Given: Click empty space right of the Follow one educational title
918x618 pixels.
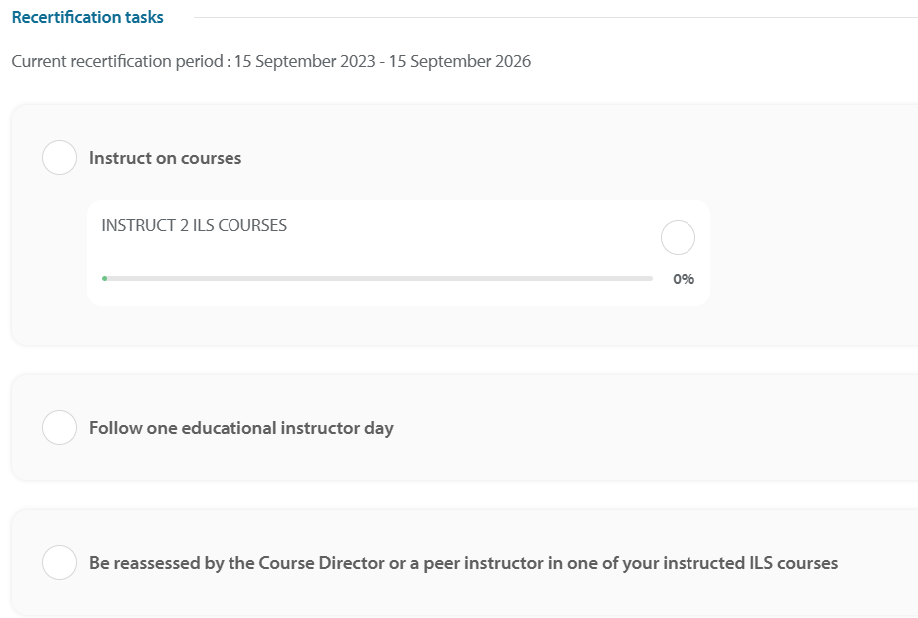Looking at the screenshot, I should click(x=649, y=428).
